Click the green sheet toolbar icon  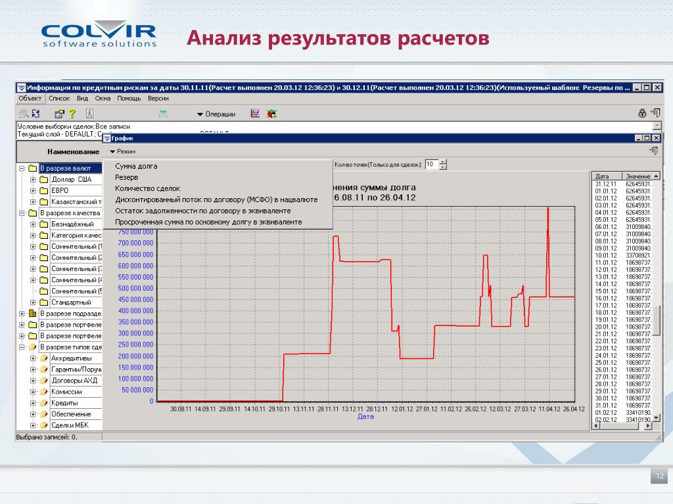coord(163,114)
